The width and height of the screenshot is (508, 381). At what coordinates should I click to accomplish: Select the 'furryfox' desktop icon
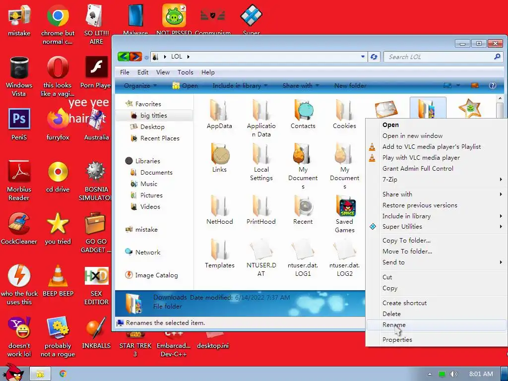tap(58, 125)
